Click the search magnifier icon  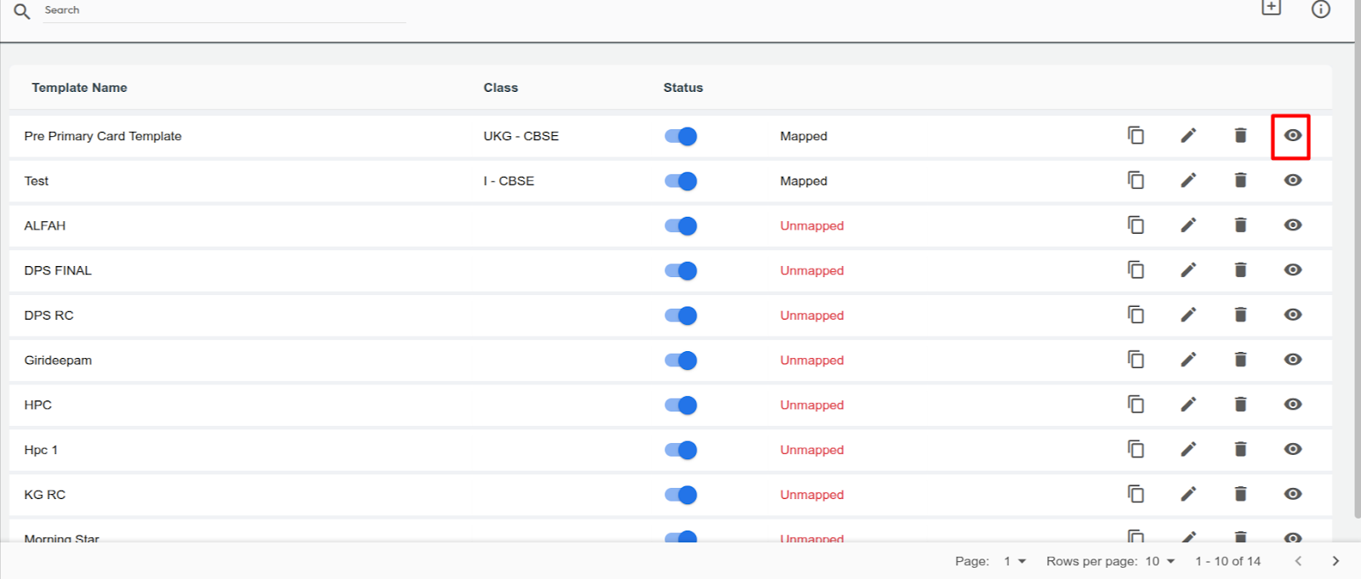point(22,11)
